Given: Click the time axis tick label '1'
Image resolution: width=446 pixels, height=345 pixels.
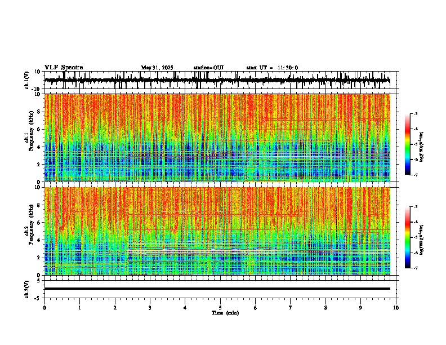Looking at the screenshot, I should 79,308.
